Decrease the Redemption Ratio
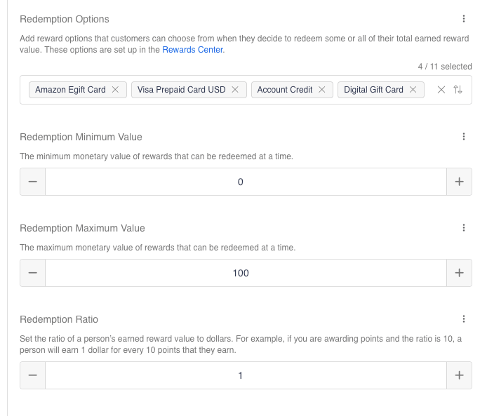487x416 pixels. click(x=32, y=375)
